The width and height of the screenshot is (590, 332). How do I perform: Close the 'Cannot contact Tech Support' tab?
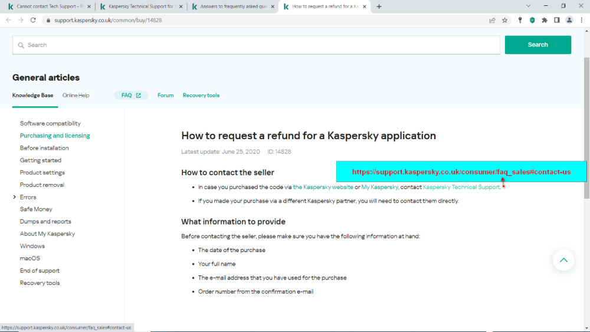[x=89, y=6]
